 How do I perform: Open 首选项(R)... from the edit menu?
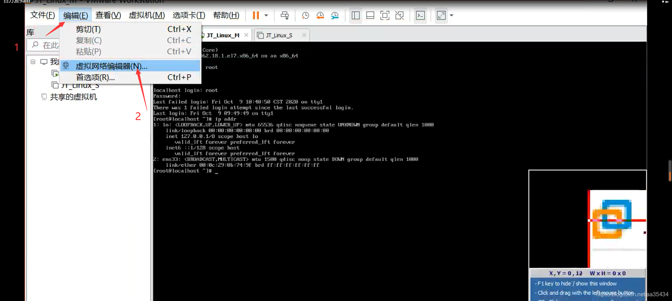pos(131,77)
